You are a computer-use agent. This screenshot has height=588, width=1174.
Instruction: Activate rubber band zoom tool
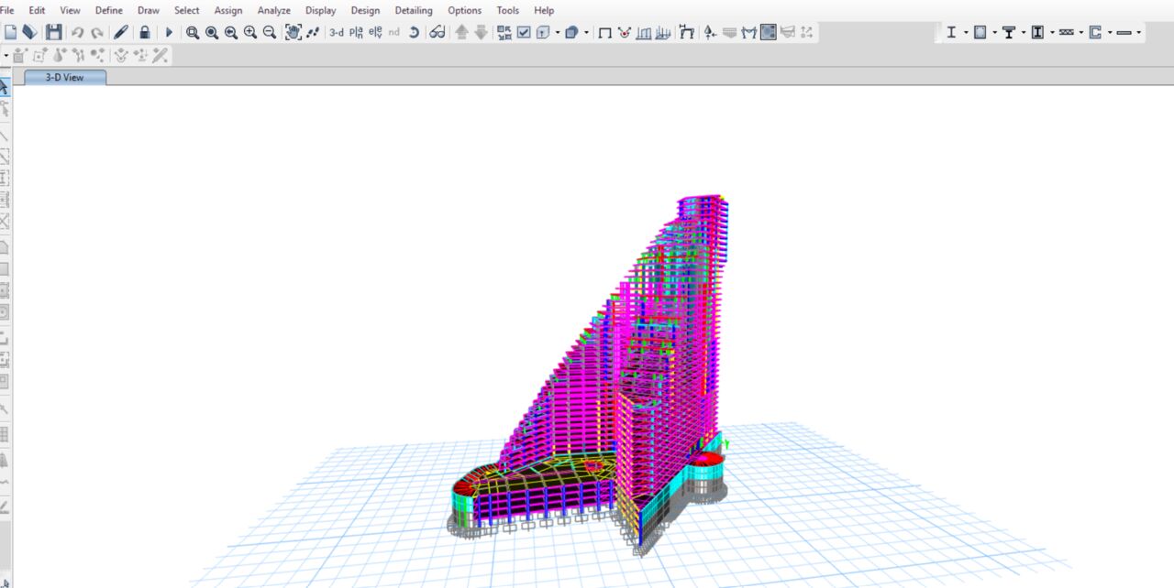pos(193,32)
